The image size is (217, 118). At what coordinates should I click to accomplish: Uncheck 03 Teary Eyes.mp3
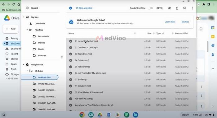point(71,54)
